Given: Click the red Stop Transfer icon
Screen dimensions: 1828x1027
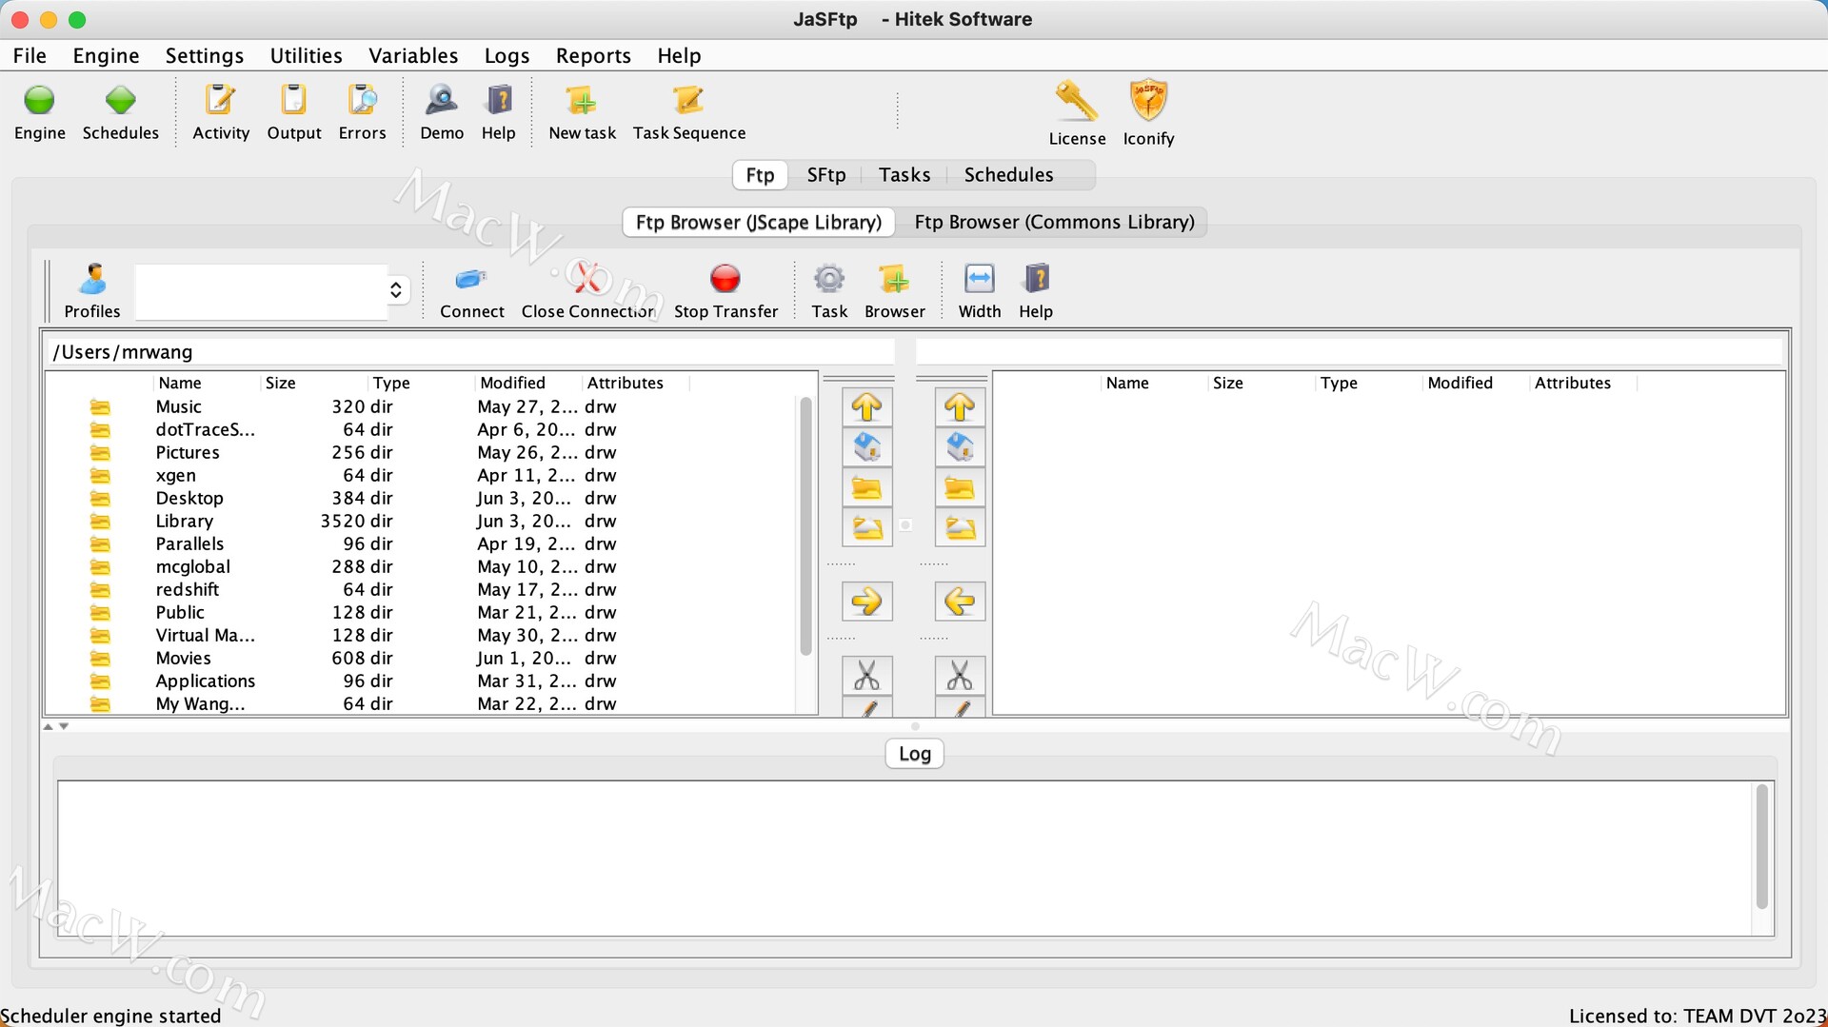Looking at the screenshot, I should [x=725, y=279].
